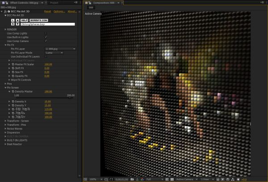Toggle the Density X stopwatch
268x182 pixels.
click(x=13, y=102)
